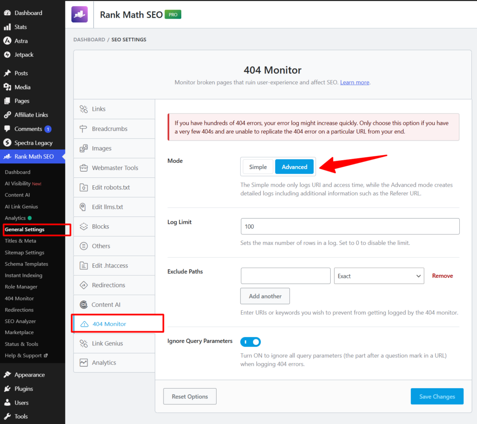
Task: Click the DASHBOARD breadcrumb link
Action: tap(89, 40)
